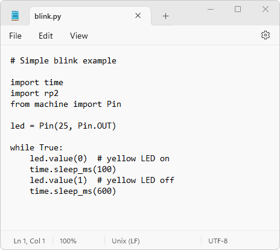Image resolution: width=280 pixels, height=250 pixels.
Task: Click the 'time.sleep_ms(600)' line
Action: (x=73, y=191)
